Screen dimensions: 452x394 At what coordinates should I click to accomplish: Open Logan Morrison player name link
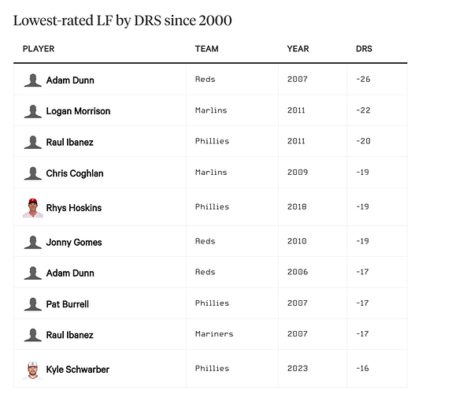(x=78, y=111)
